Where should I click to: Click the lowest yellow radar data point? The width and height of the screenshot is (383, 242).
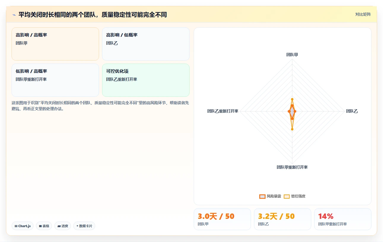[292, 129]
